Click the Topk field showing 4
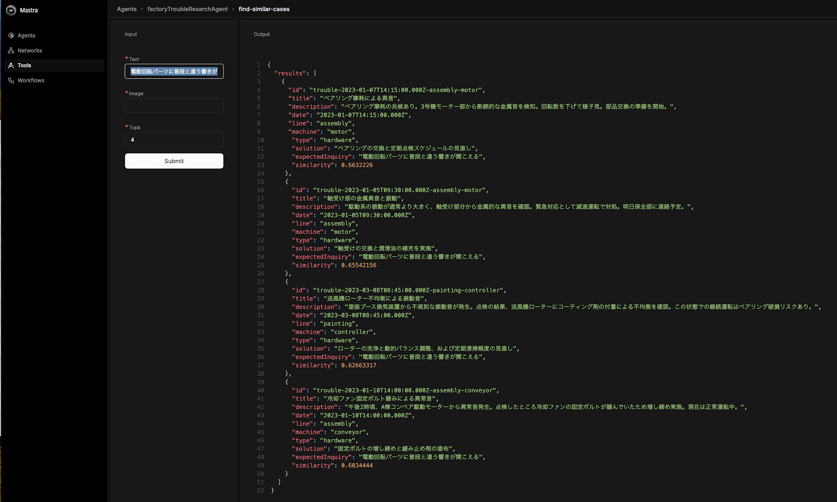 [x=174, y=140]
